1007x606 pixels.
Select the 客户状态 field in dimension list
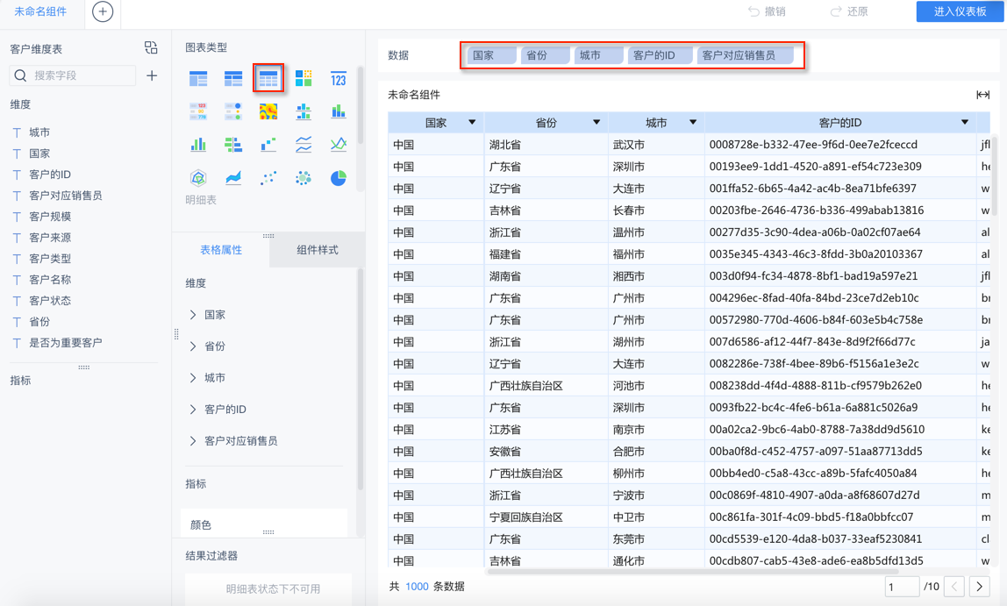(x=50, y=301)
